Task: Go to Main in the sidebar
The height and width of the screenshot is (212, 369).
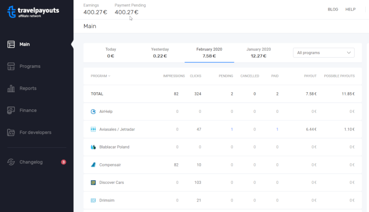Action: 24,45
